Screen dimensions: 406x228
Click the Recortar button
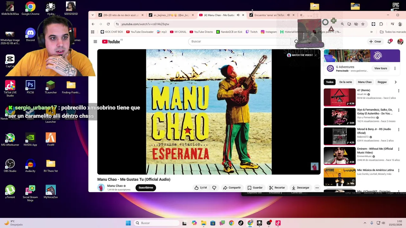click(x=277, y=188)
